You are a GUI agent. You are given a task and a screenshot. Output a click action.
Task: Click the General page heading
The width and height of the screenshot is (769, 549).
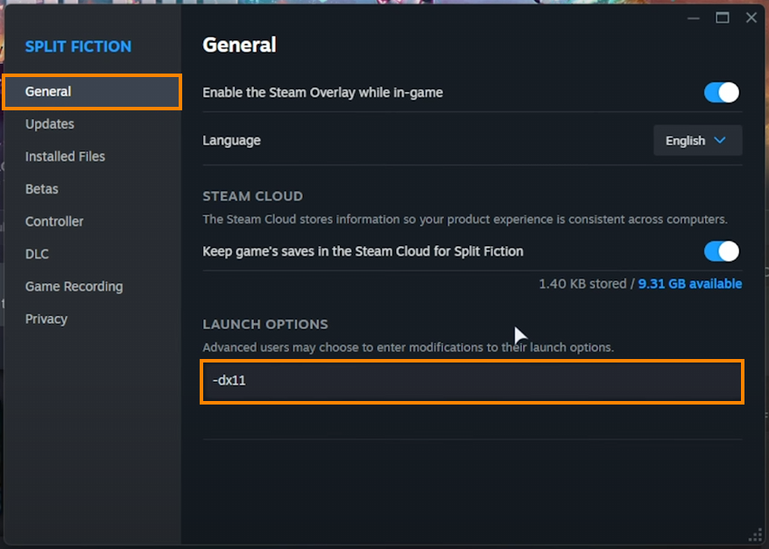pyautogui.click(x=239, y=46)
